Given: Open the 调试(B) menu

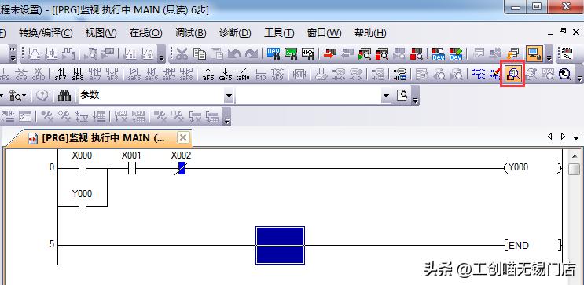Looking at the screenshot, I should coord(191,33).
